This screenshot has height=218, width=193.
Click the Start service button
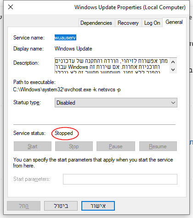pos(33,146)
